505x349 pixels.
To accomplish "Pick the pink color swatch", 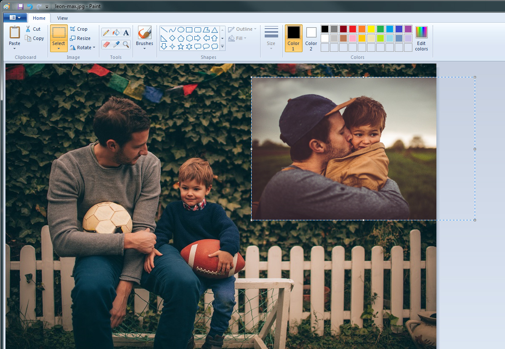I will click(353, 38).
